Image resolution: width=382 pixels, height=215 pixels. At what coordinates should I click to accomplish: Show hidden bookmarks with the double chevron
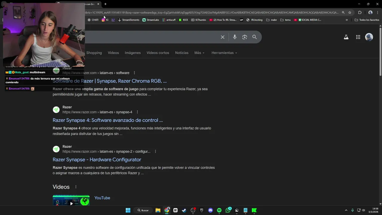(x=346, y=20)
